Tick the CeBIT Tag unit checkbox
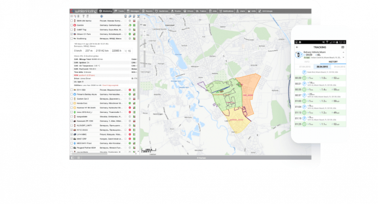 [71, 30]
